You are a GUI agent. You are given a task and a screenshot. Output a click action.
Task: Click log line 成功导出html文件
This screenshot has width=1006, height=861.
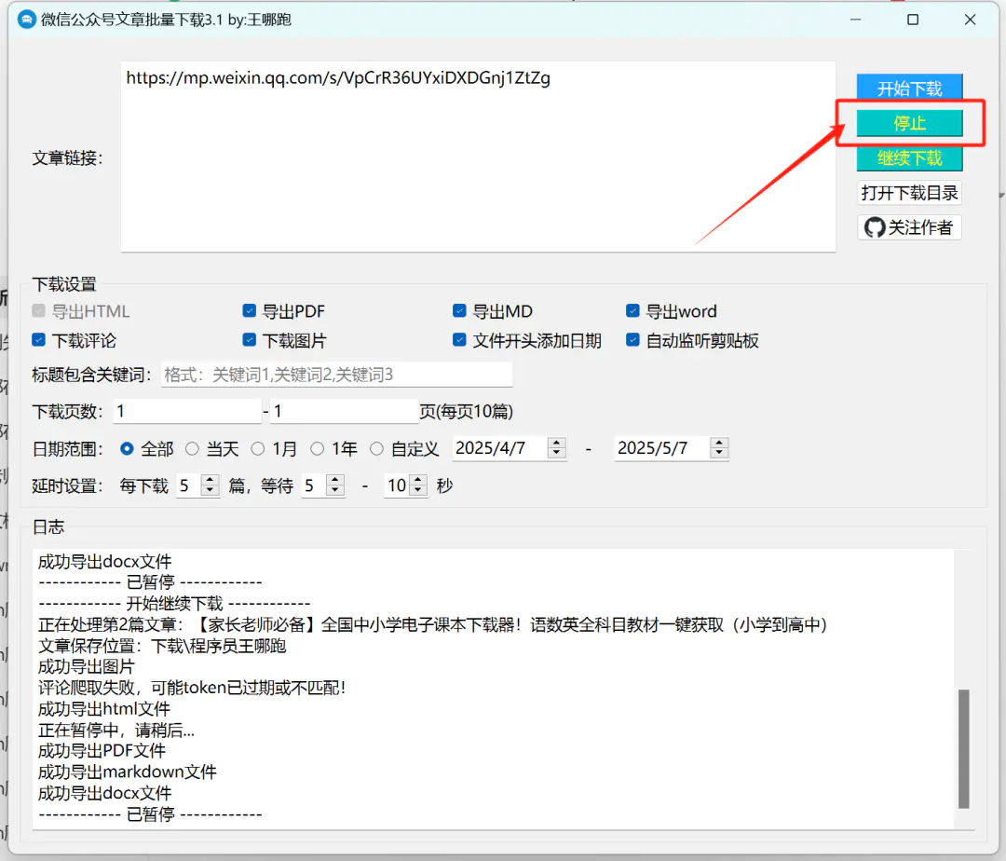click(104, 709)
